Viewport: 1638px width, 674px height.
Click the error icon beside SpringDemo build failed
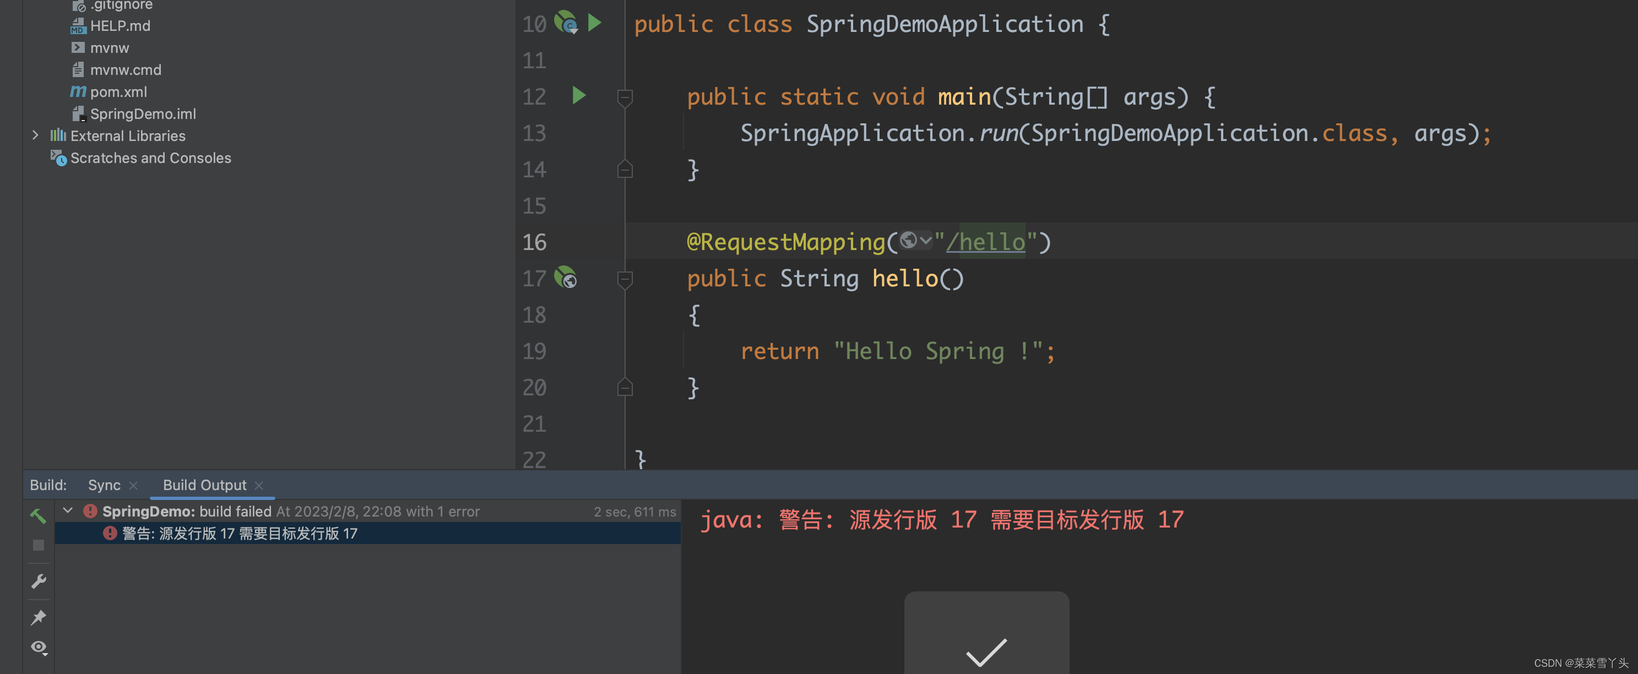(90, 511)
